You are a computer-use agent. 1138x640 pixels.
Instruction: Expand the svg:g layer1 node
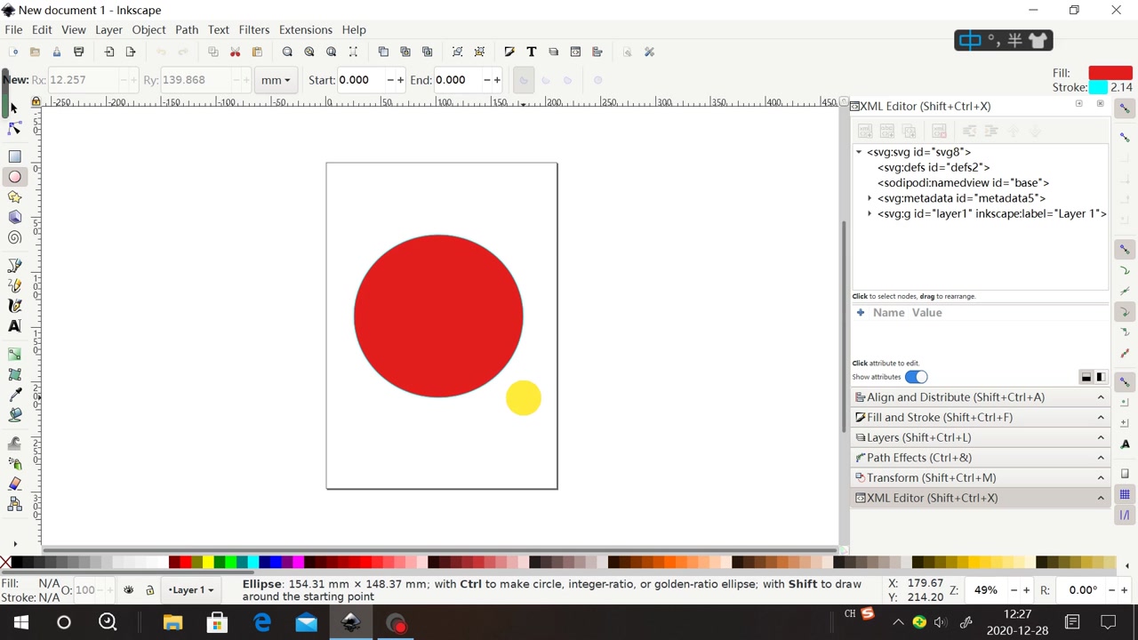[x=870, y=214]
